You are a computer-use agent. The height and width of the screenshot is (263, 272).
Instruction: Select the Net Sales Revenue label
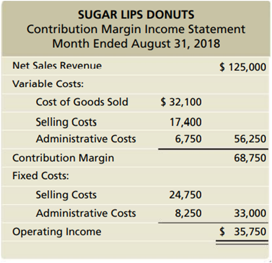(57, 66)
